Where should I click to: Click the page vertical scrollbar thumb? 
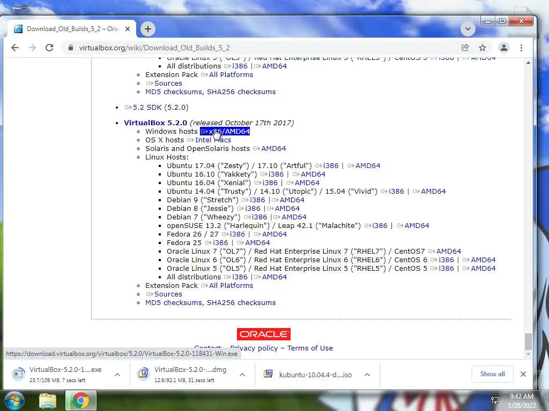click(528, 341)
